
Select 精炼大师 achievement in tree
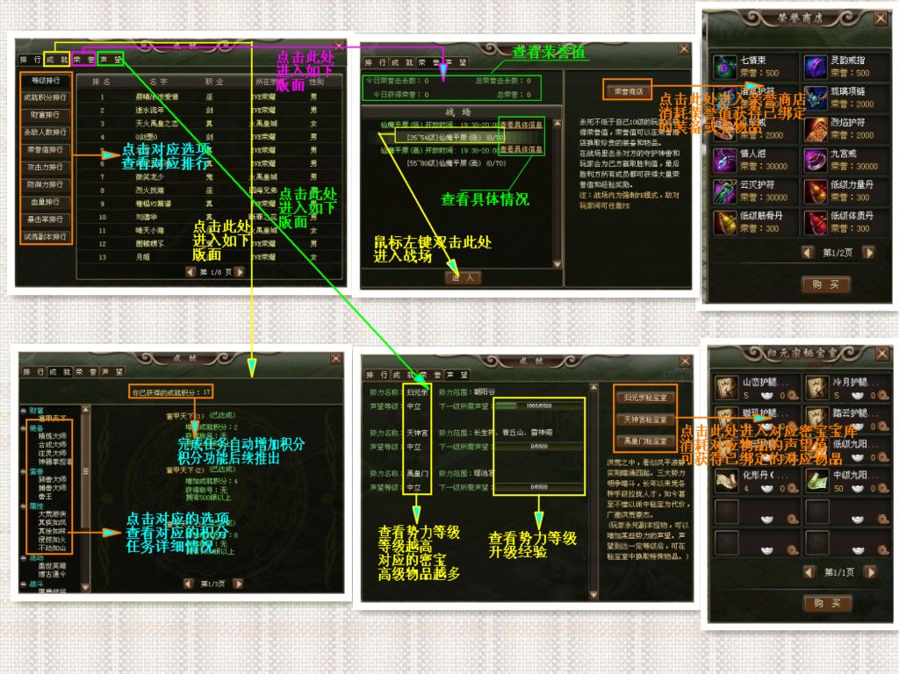[53, 436]
